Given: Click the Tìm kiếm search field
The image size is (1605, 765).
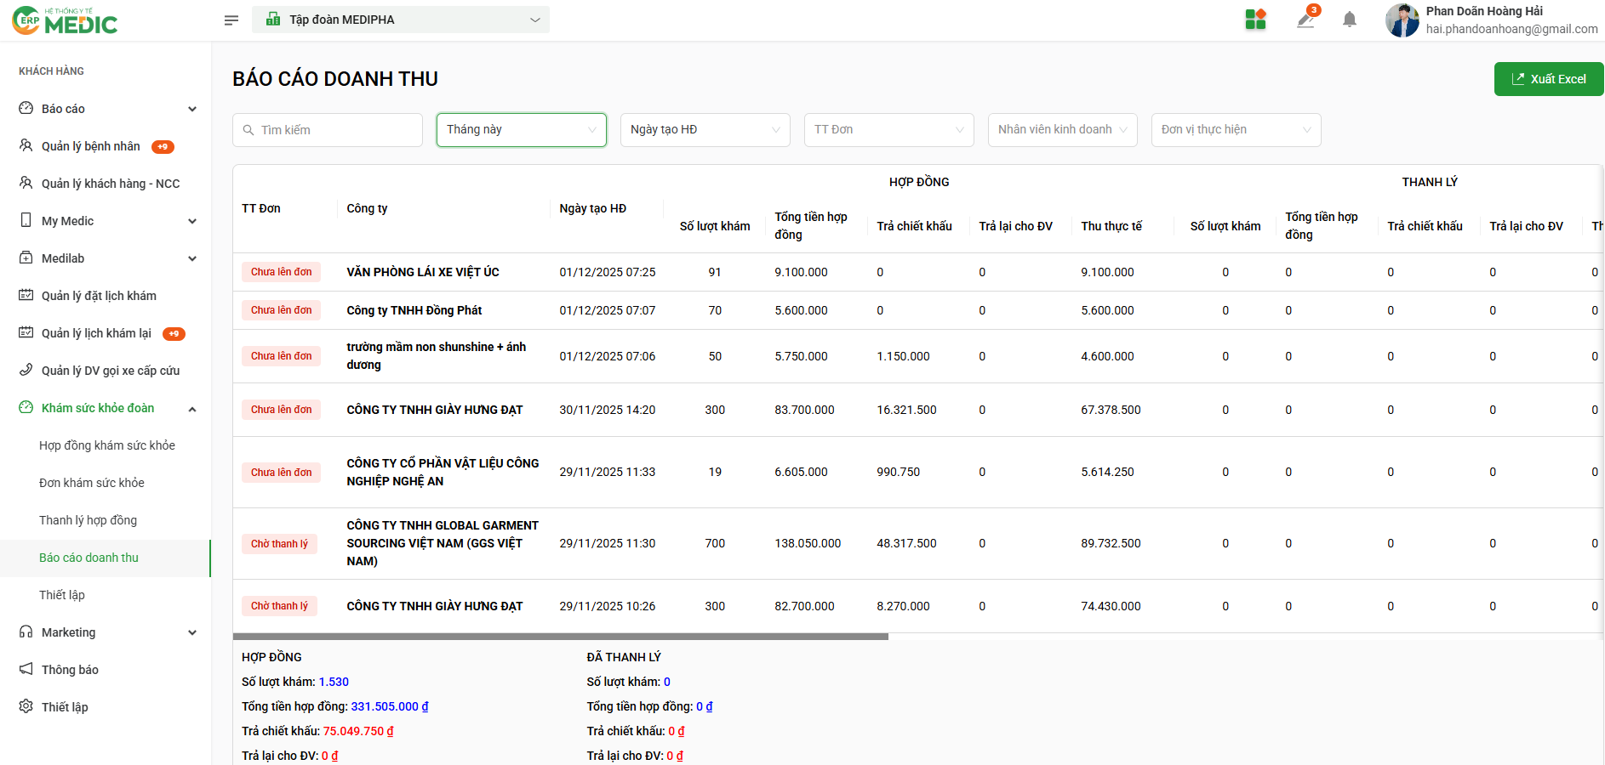Looking at the screenshot, I should point(328,130).
